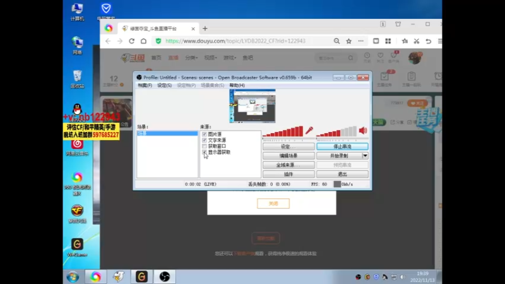
Task: Click the system tray volume icon
Action: pos(403,277)
